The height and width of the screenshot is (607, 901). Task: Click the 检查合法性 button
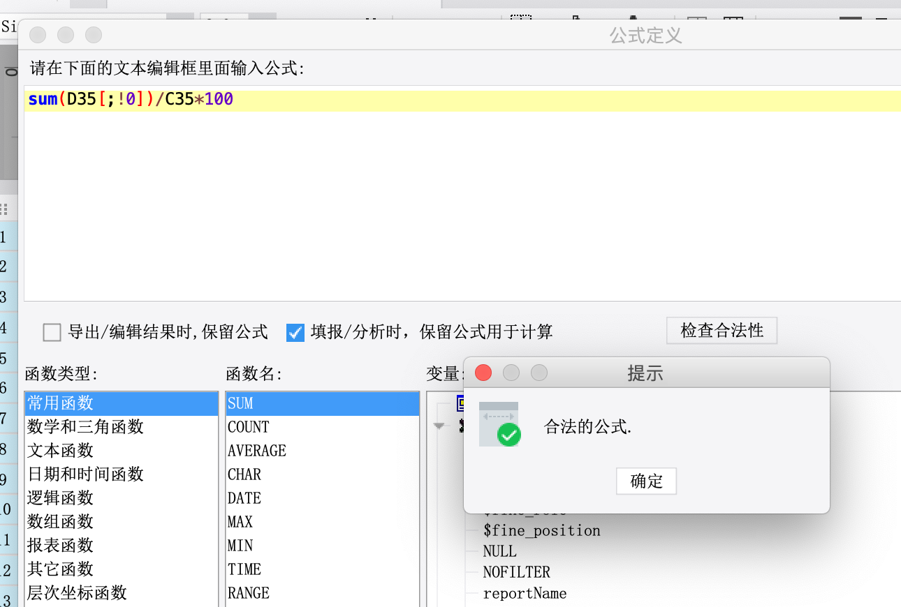click(721, 330)
